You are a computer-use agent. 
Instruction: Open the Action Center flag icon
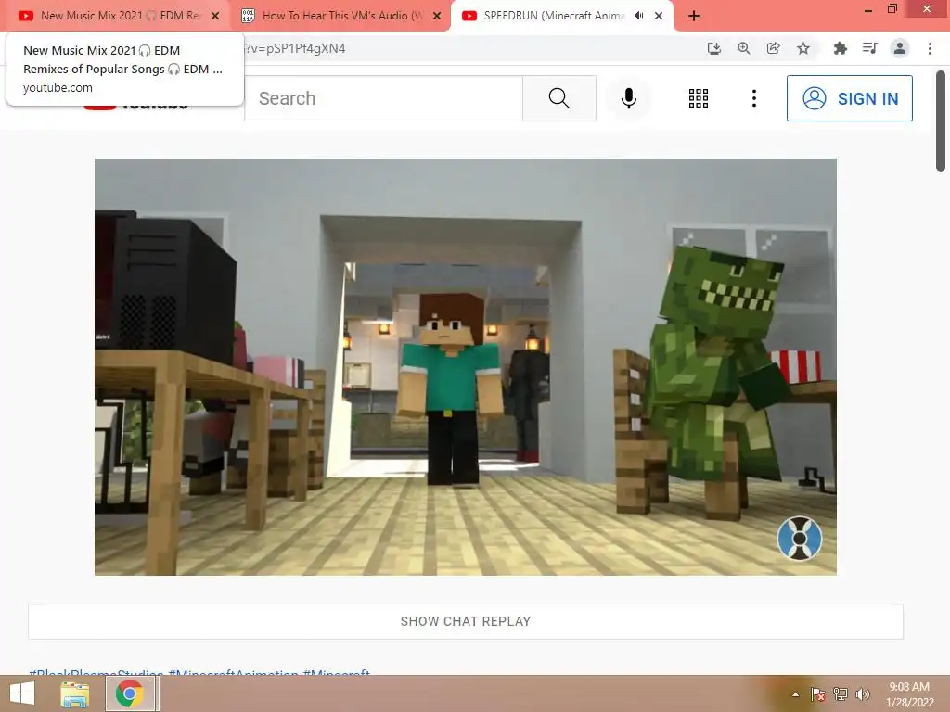(818, 694)
